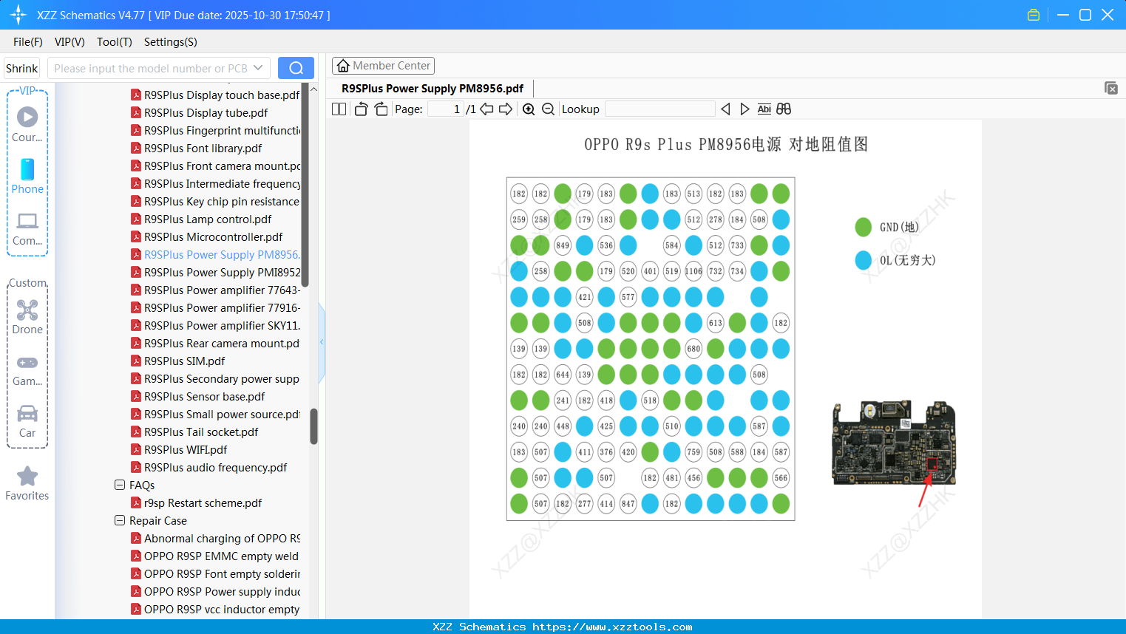This screenshot has width=1126, height=634.
Task: Click the Lookup text field
Action: pos(660,109)
